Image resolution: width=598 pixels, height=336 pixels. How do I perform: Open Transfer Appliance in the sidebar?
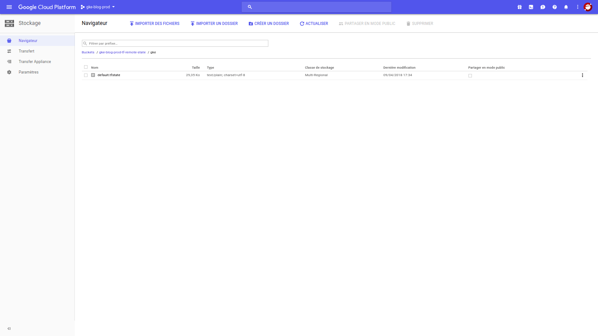point(35,62)
